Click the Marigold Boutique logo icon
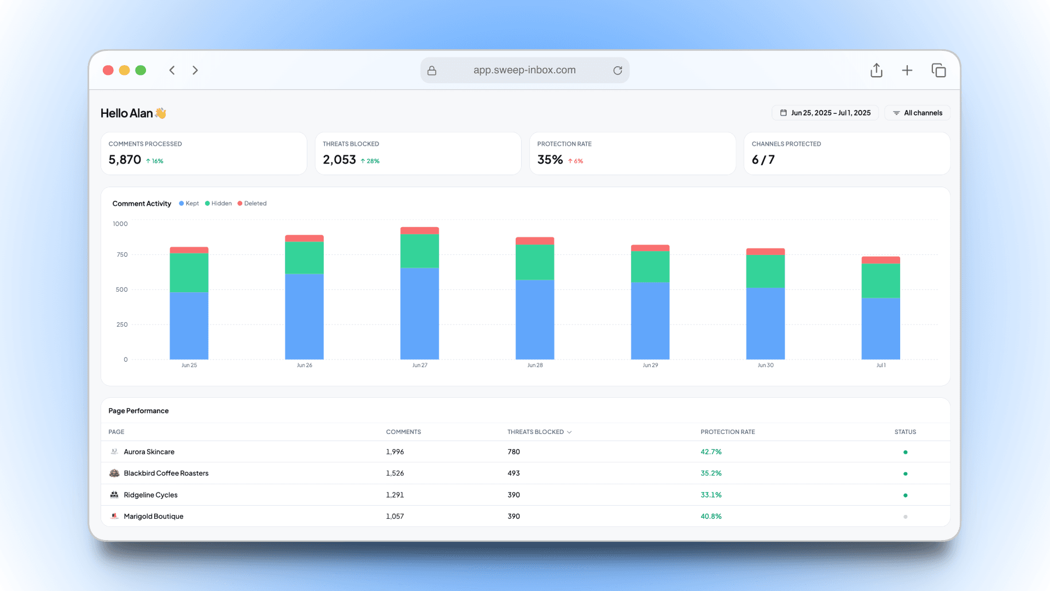 pos(114,516)
